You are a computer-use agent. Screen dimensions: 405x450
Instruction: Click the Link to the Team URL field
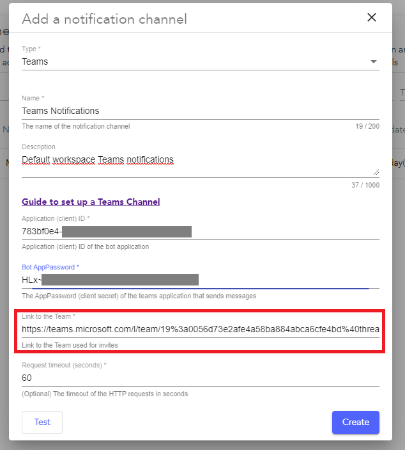click(201, 329)
